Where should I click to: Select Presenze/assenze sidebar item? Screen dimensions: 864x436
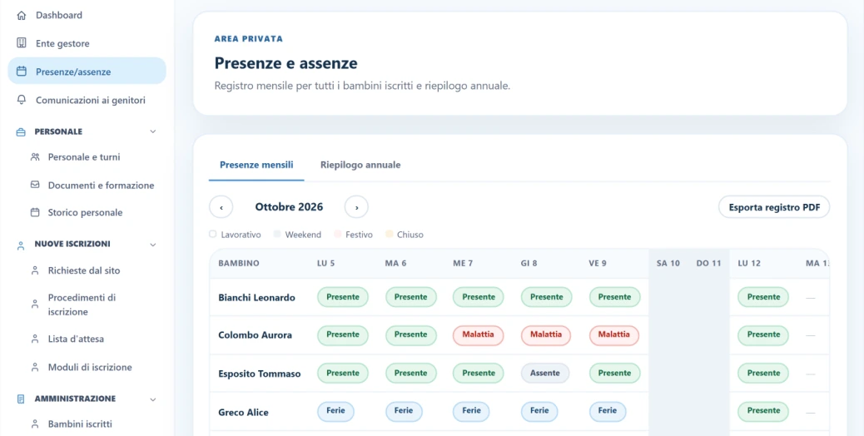click(87, 71)
